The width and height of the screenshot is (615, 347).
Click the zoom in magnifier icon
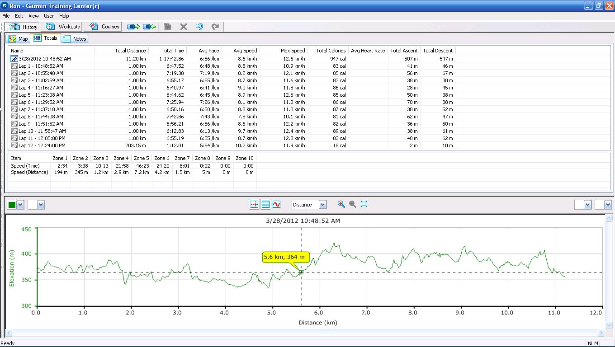(x=341, y=205)
